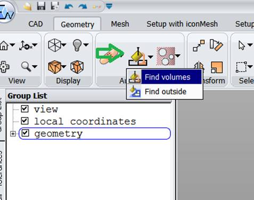
Task: Click the dropdown arrow beside the paint bucket icon
Action: point(151,57)
